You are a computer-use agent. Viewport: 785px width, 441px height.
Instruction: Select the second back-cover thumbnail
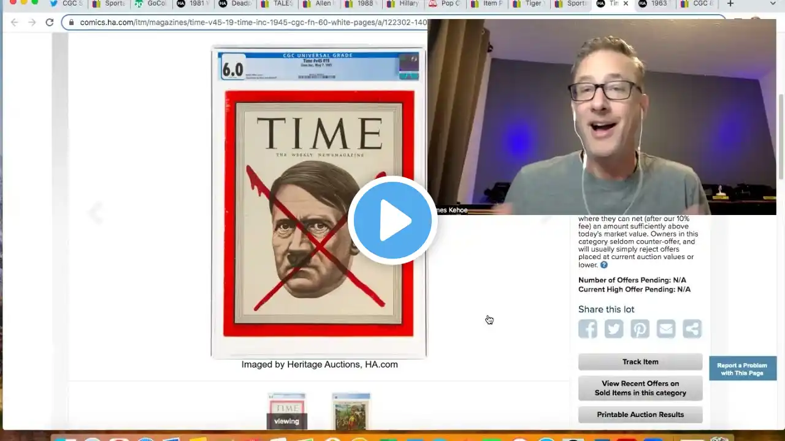(x=351, y=411)
